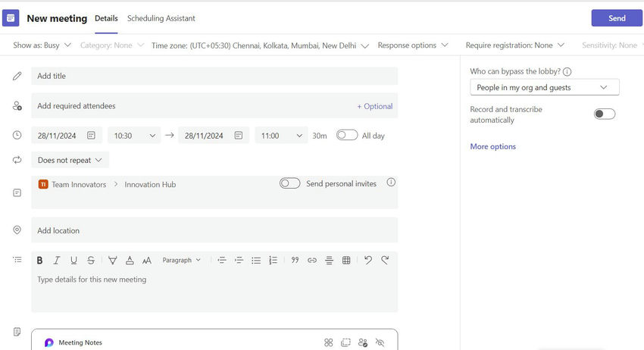Open the font size tool

click(147, 260)
